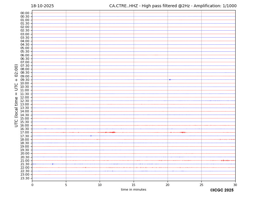The width and height of the screenshot is (267, 201).
Task: Click the blue spike near minute 3 at 21:30
Action: pos(53,164)
